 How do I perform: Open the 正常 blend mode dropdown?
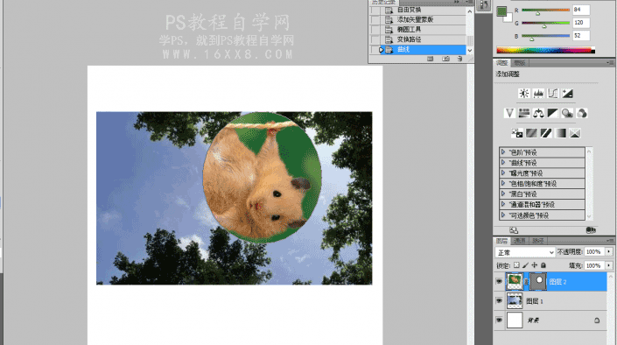pyautogui.click(x=525, y=252)
